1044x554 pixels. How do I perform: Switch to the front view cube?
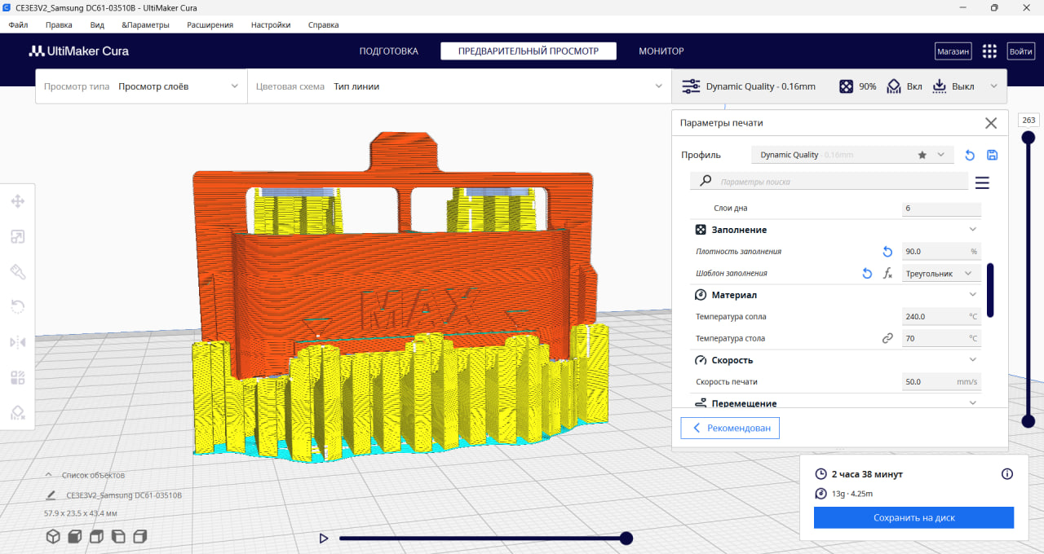[x=74, y=536]
